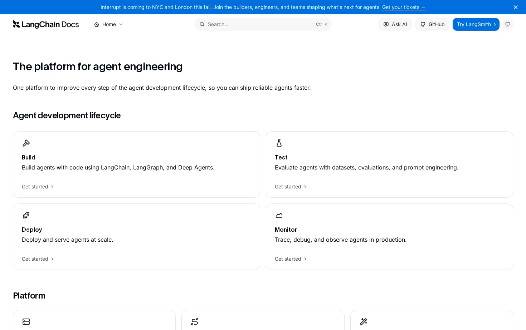The width and height of the screenshot is (526, 330).
Task: Select the Build card title
Action: [29, 157]
